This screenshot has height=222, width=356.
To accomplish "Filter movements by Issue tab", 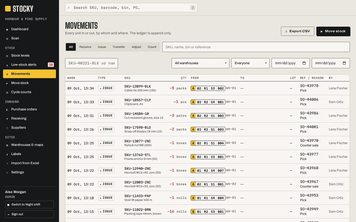I will (x=102, y=47).
